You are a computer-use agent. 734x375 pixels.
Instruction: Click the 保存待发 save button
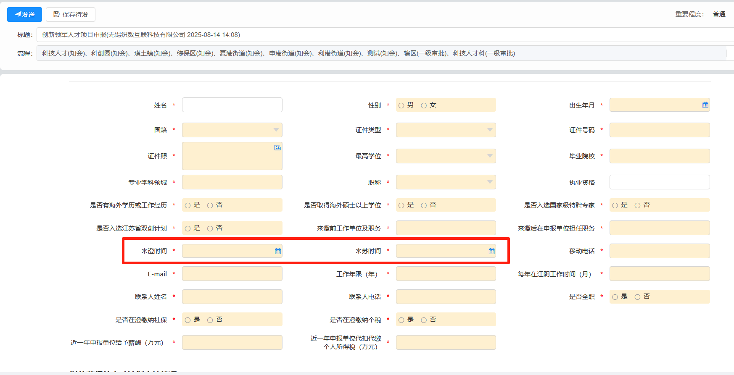pos(71,14)
